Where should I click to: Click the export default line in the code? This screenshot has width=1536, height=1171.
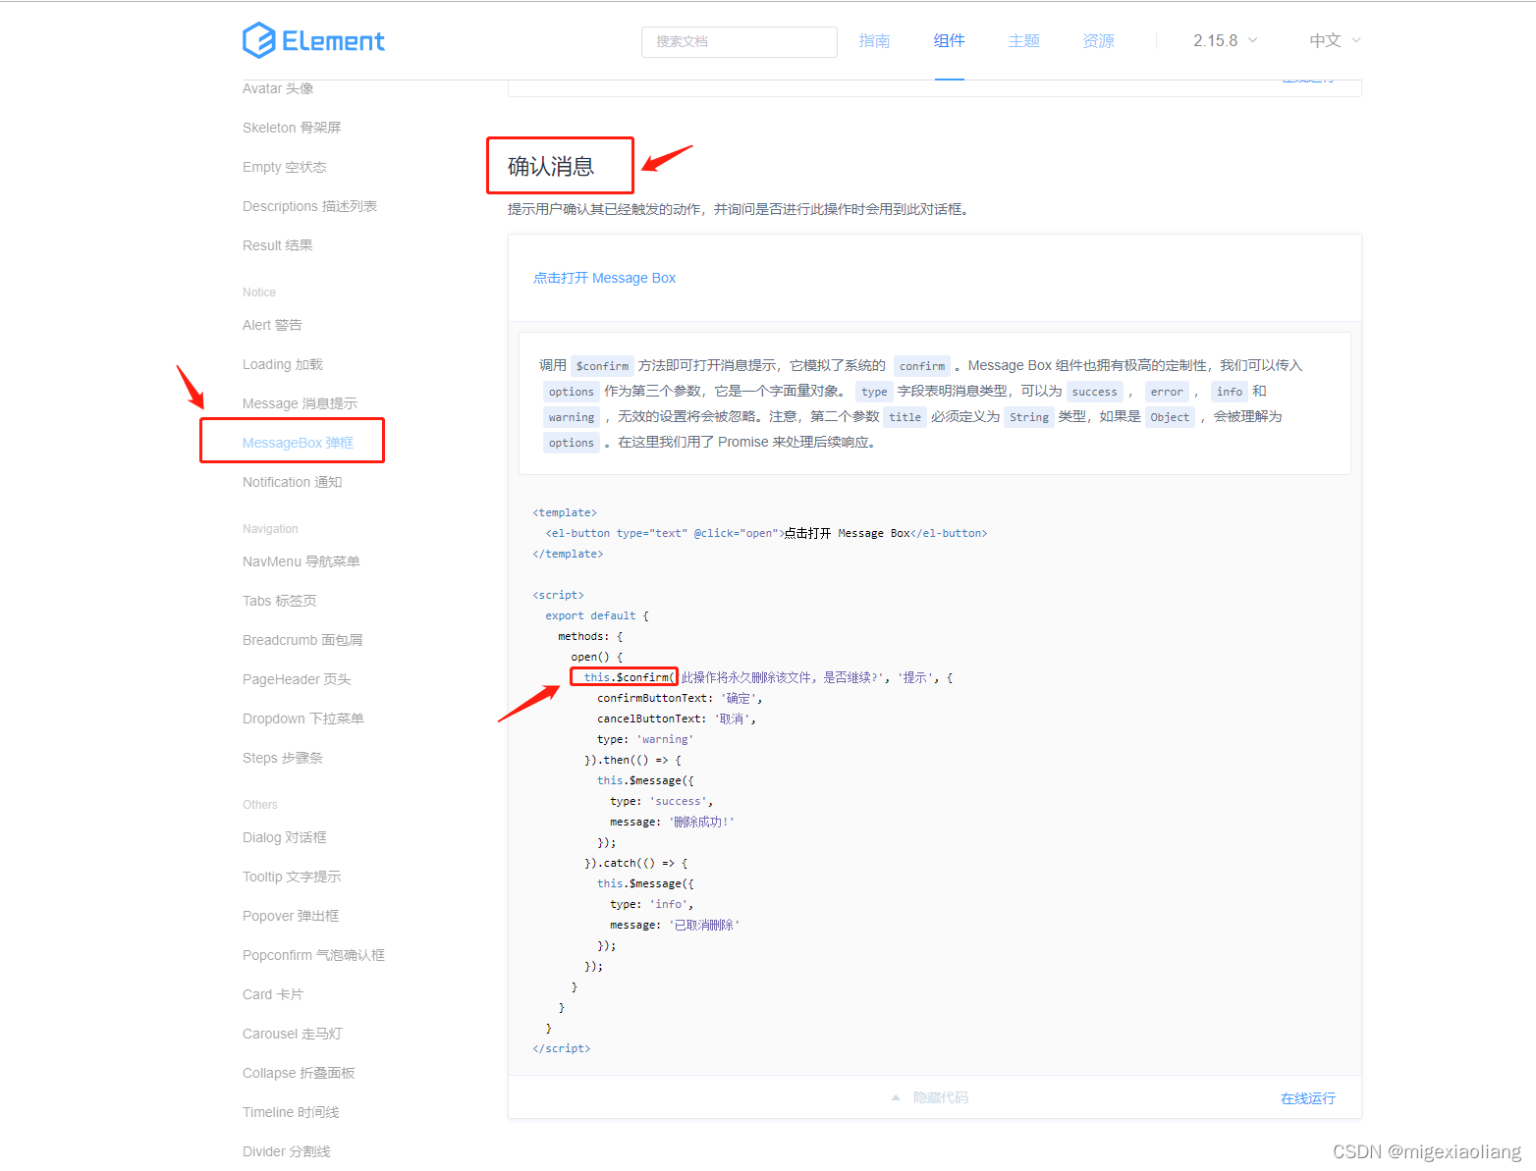click(x=597, y=615)
